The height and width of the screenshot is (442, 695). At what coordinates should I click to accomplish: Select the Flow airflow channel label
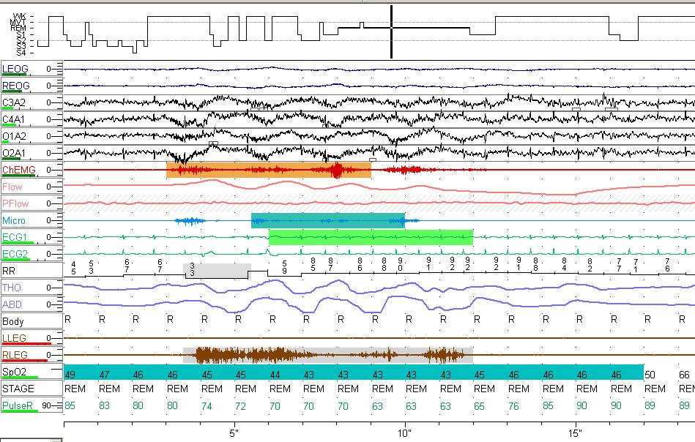coord(12,187)
